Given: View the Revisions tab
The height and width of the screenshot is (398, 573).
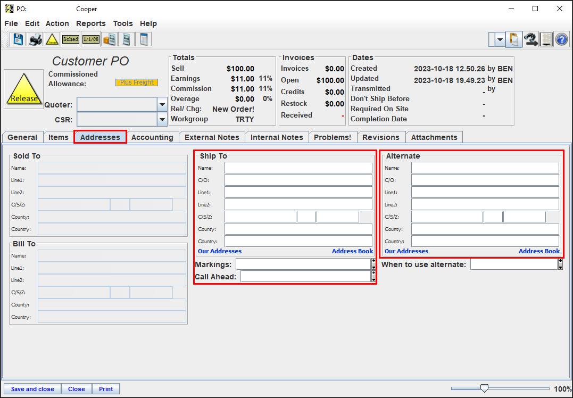Looking at the screenshot, I should (381, 137).
